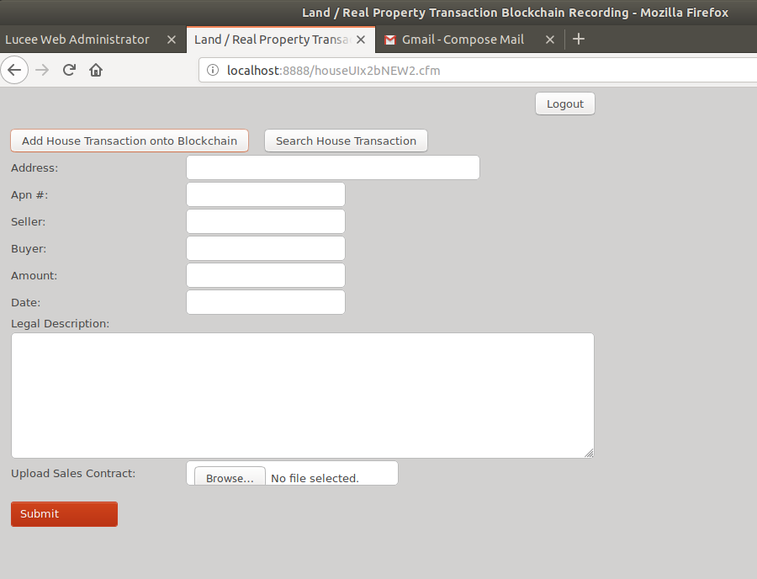Viewport: 757px width, 579px height.
Task: Go back using the browser back arrow
Action: [x=14, y=71]
